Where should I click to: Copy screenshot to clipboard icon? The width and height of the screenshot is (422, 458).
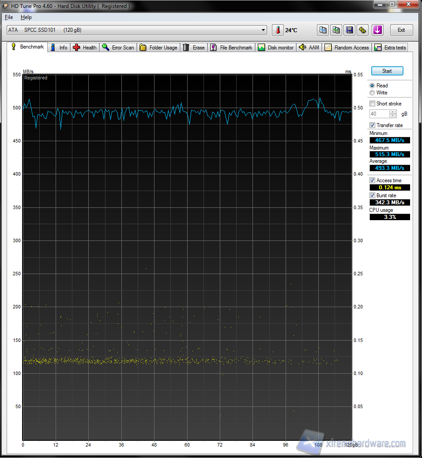336,30
